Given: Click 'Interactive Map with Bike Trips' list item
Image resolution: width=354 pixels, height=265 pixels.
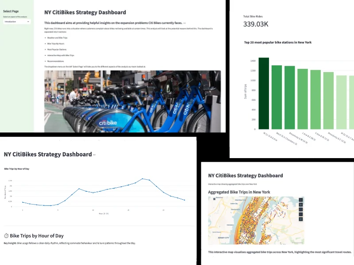Looking at the screenshot, I should (x=61, y=55).
